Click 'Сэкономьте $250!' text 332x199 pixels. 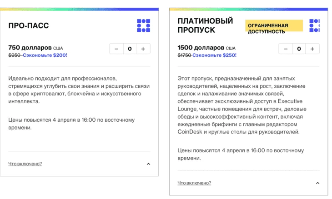coord(215,55)
